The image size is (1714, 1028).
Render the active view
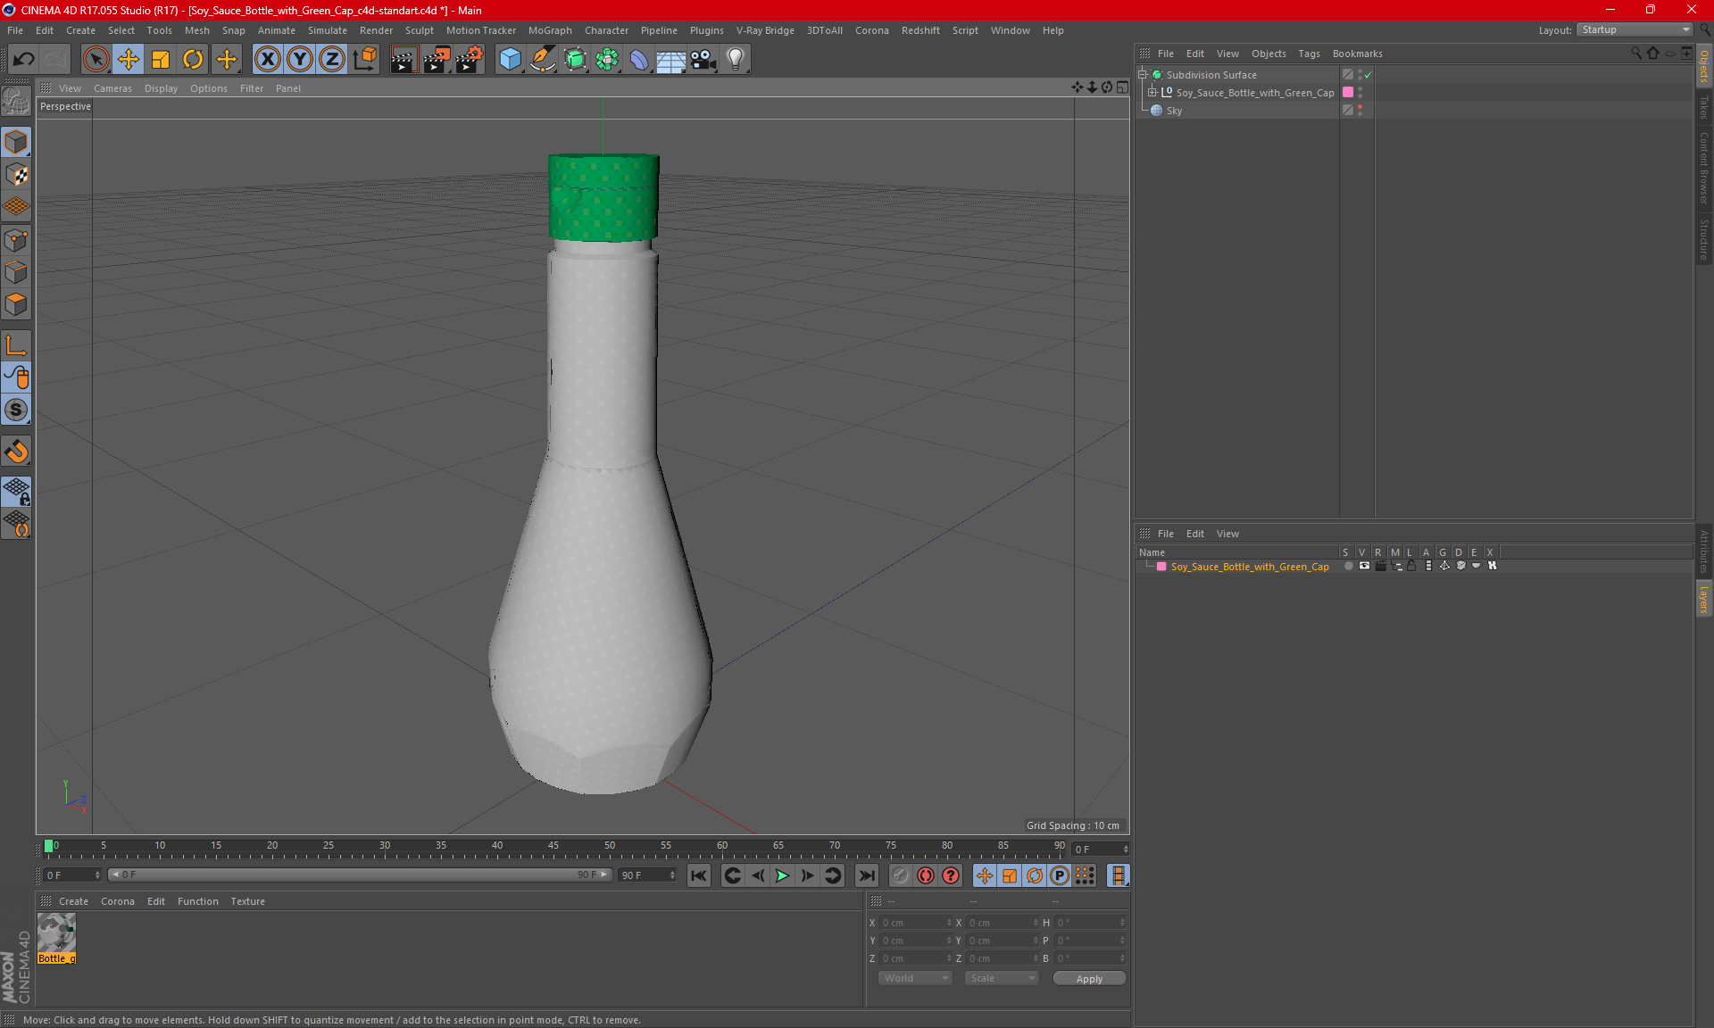[x=404, y=60]
